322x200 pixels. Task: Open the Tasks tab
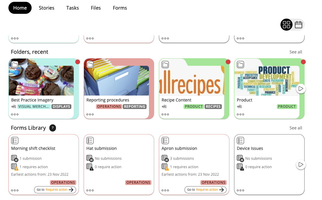pos(73,8)
